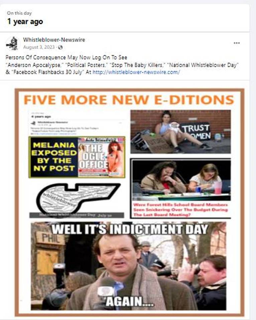Click the small 4 years ago screenshot thumbnail
The width and height of the screenshot is (256, 320).
click(x=77, y=123)
